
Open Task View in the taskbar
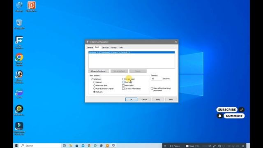pyautogui.click(x=64, y=146)
